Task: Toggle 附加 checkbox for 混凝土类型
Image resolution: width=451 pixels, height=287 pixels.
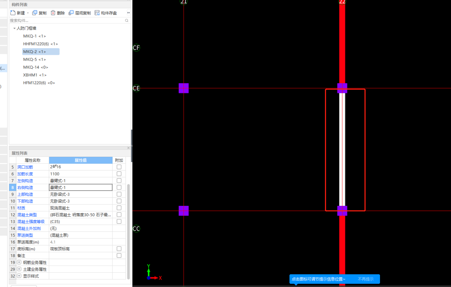Action: (119, 215)
